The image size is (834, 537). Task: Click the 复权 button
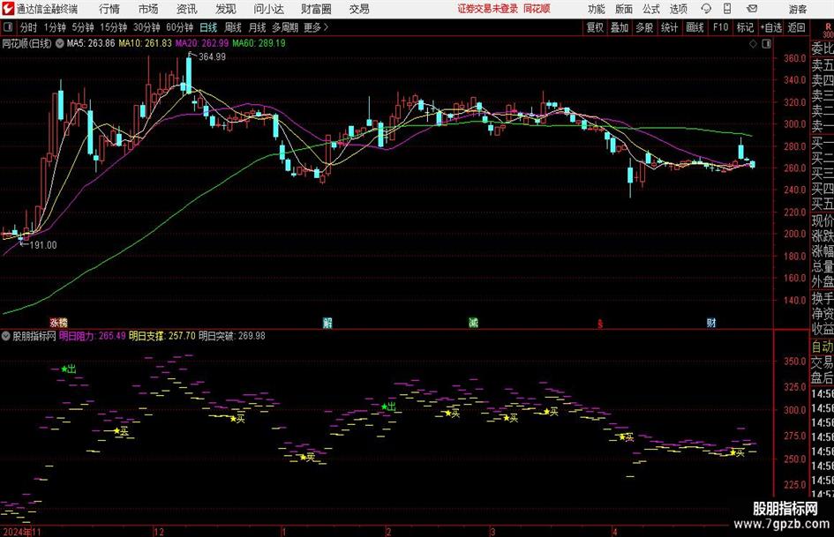595,27
